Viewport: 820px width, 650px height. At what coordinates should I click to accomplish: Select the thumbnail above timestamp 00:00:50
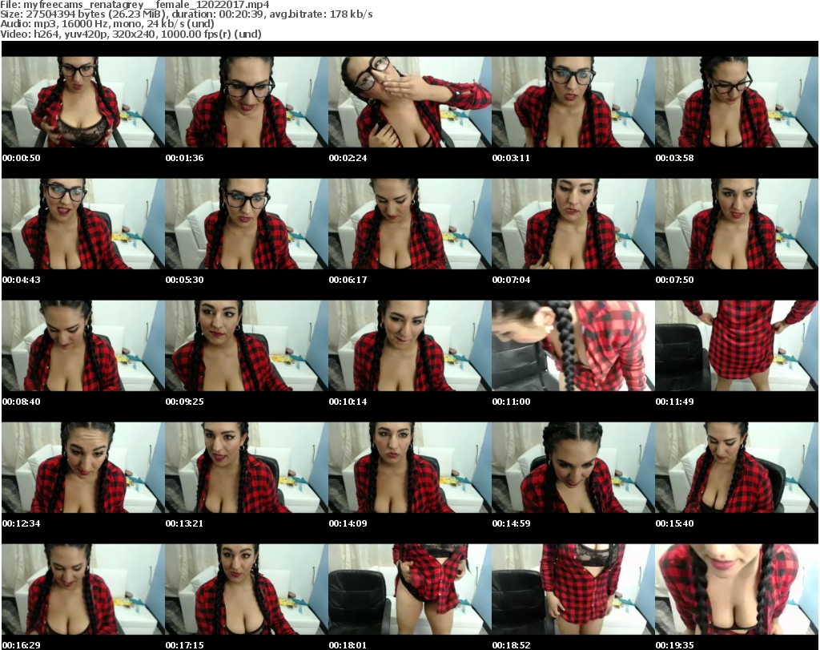click(83, 102)
